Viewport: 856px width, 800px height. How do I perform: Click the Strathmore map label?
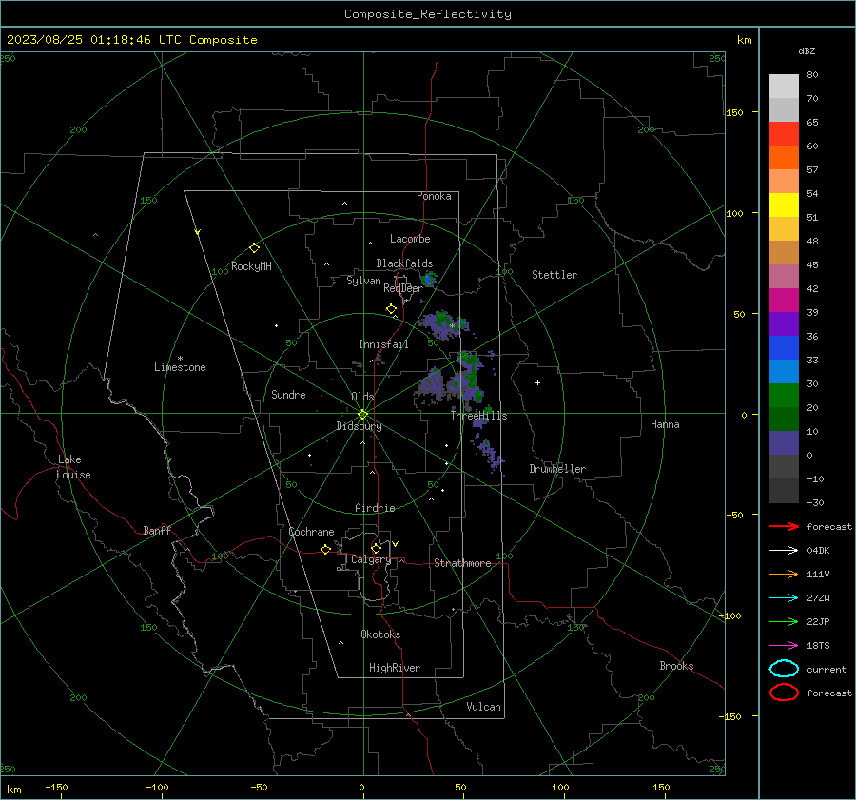click(462, 563)
